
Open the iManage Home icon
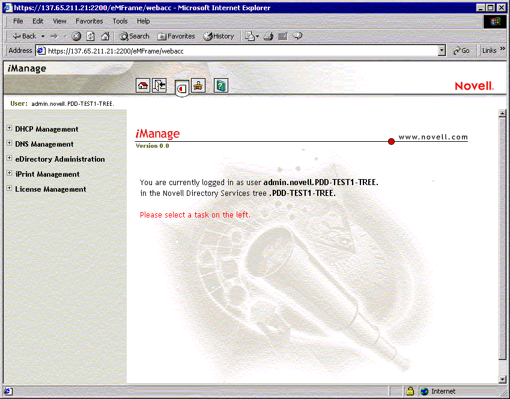click(143, 85)
